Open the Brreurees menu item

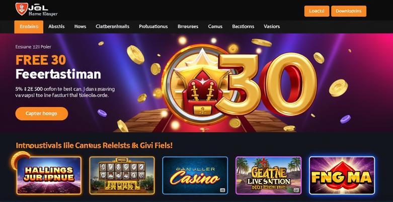click(188, 27)
